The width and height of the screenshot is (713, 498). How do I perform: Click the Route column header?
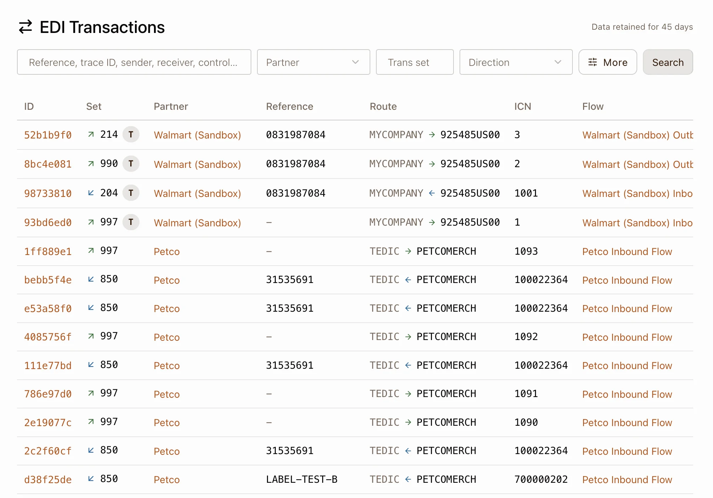[383, 106]
